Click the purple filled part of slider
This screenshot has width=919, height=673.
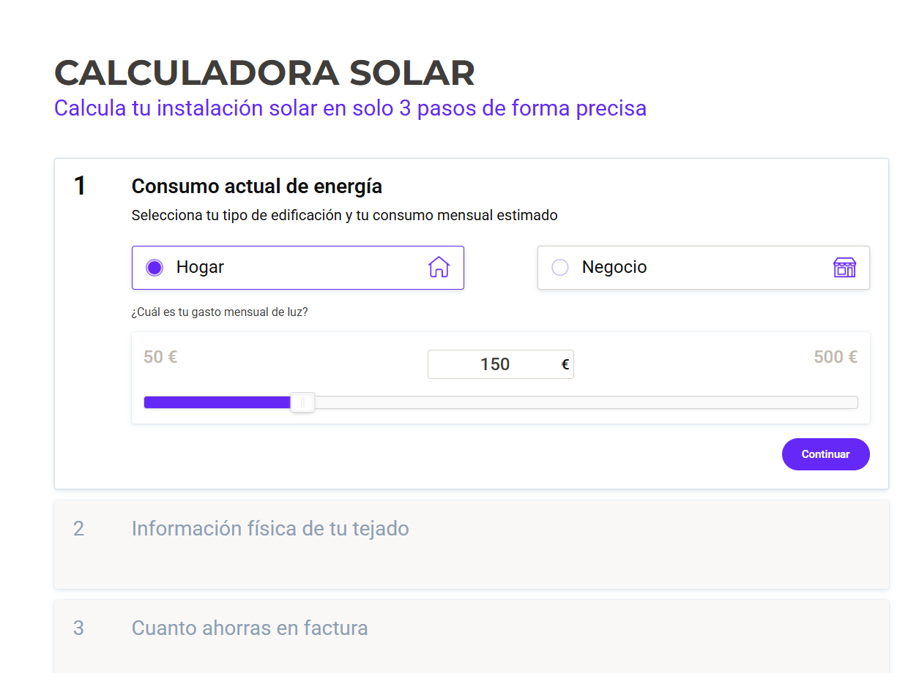click(217, 402)
